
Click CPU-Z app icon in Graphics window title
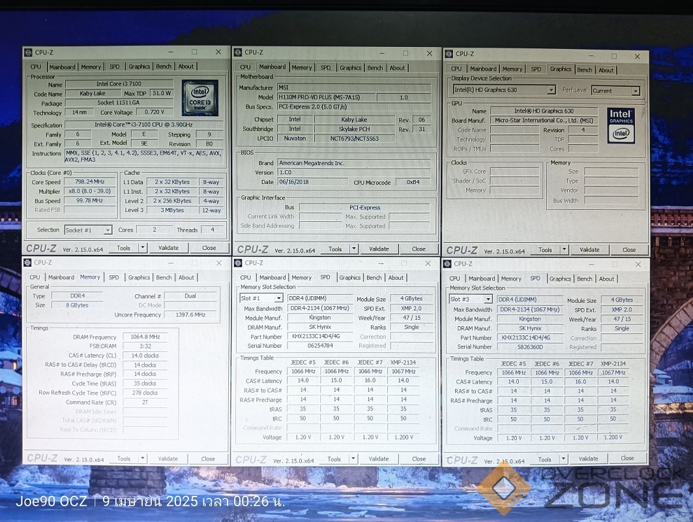(449, 54)
